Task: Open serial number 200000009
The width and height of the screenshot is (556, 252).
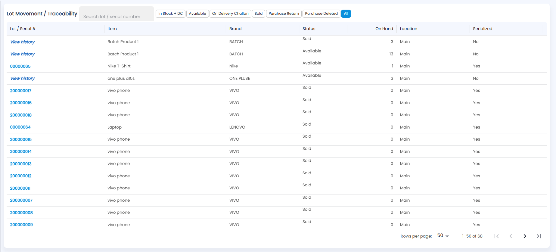Action: (21, 225)
